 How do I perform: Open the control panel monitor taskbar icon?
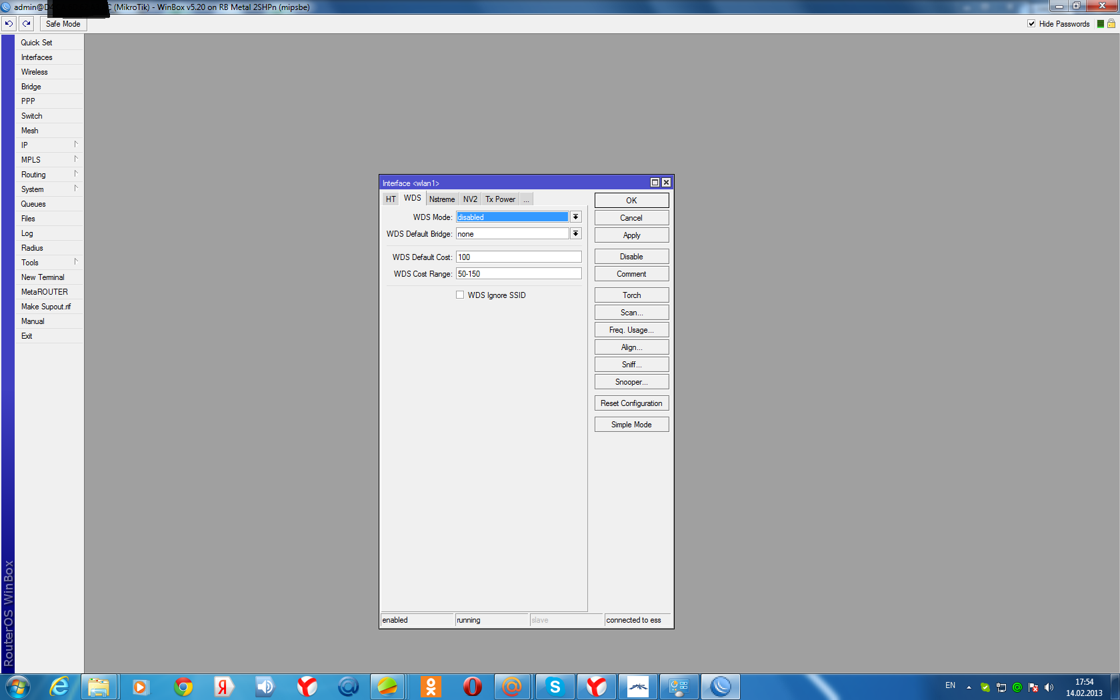[679, 687]
